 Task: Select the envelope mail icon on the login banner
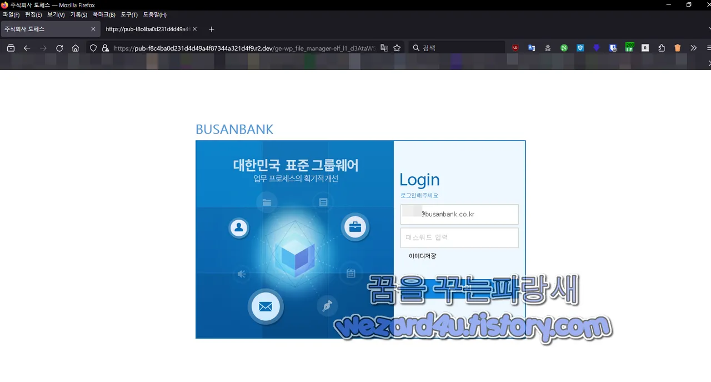click(x=266, y=306)
